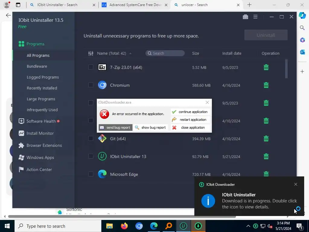
Task: Select All Programs in sidebar
Action: pyautogui.click(x=38, y=56)
